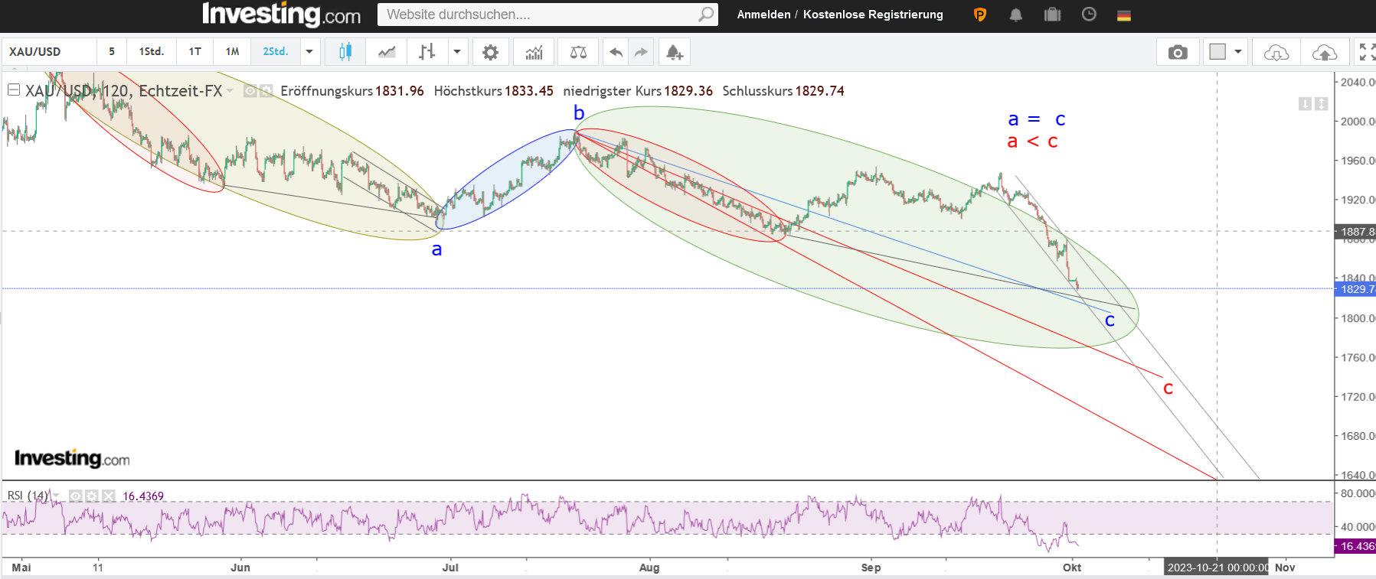Select the 2Std. interval

tap(276, 52)
